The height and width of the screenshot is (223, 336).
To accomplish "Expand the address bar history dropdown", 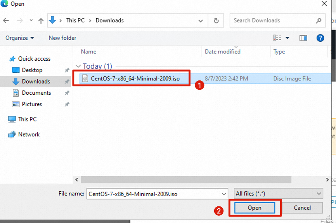I will [x=201, y=20].
